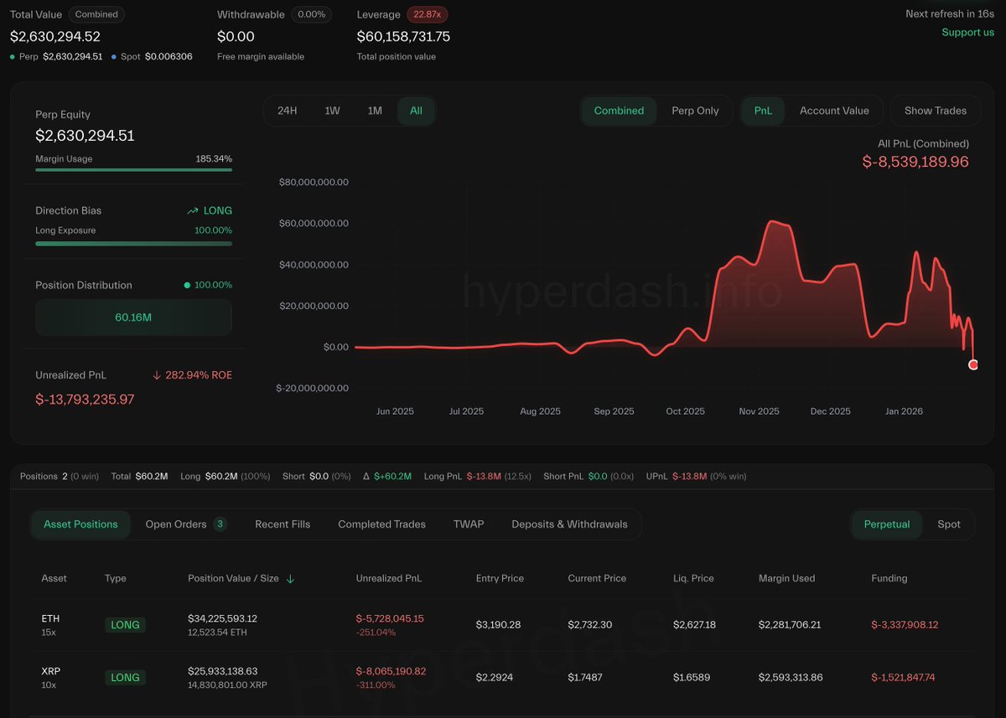Open the Deposits & Withdrawals tab
The height and width of the screenshot is (718, 1006).
pos(569,524)
